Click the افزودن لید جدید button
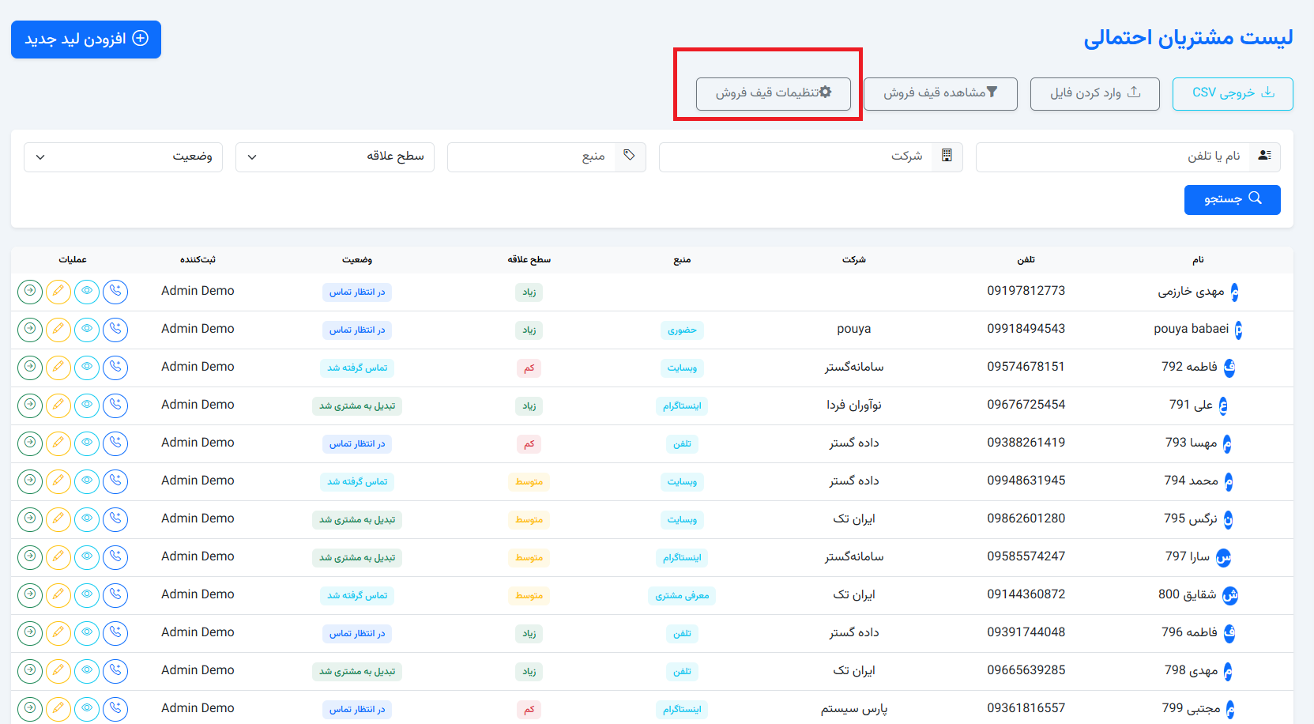The image size is (1314, 724). [86, 39]
